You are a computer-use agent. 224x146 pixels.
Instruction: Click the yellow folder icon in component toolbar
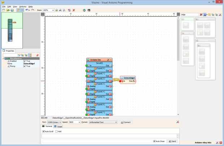pos(209,14)
